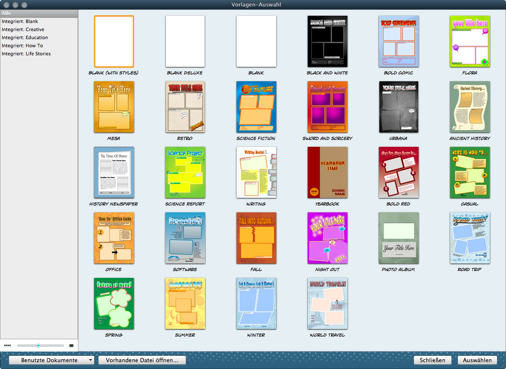
Task: Pick the Road Trip template thumbnail
Action: click(x=470, y=238)
